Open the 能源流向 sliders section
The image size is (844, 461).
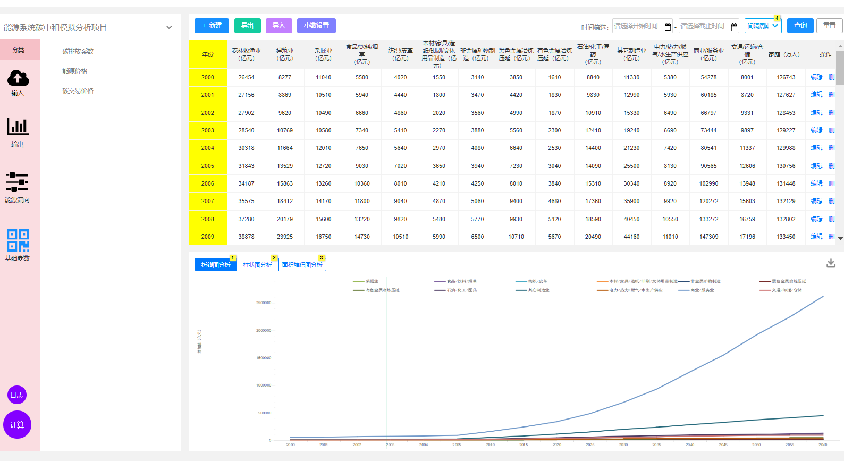tap(17, 187)
